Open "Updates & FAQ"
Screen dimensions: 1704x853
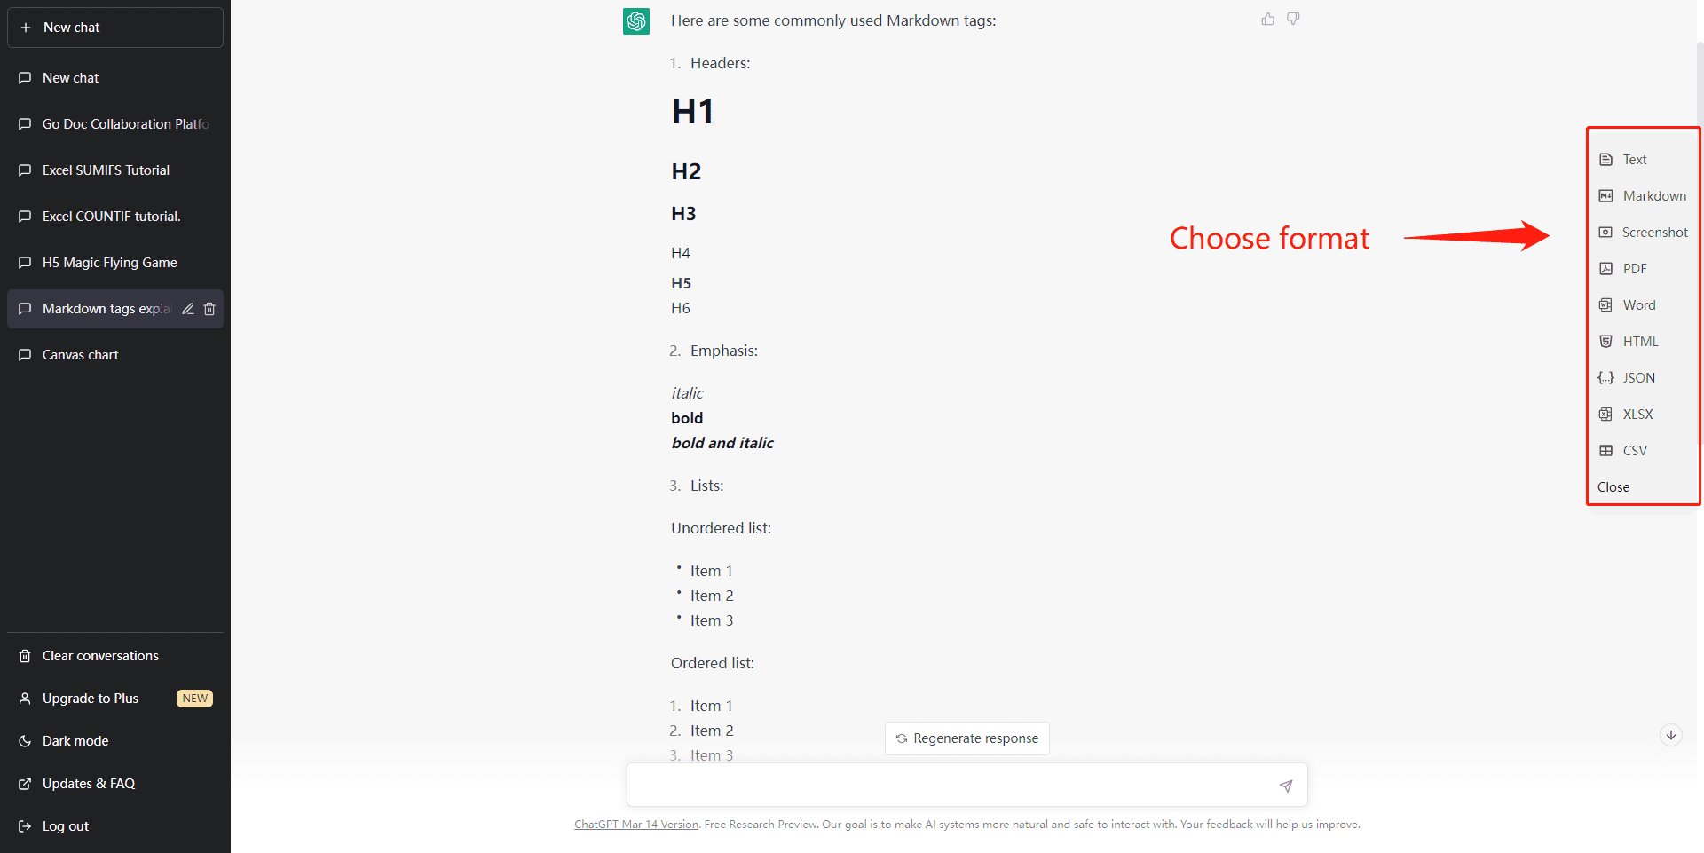[88, 783]
